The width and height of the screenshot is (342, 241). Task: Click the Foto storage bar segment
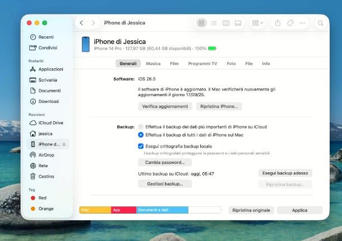tap(95, 210)
